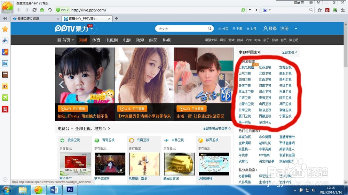
Task: Open the 分类 category link
Action: [x=223, y=28]
